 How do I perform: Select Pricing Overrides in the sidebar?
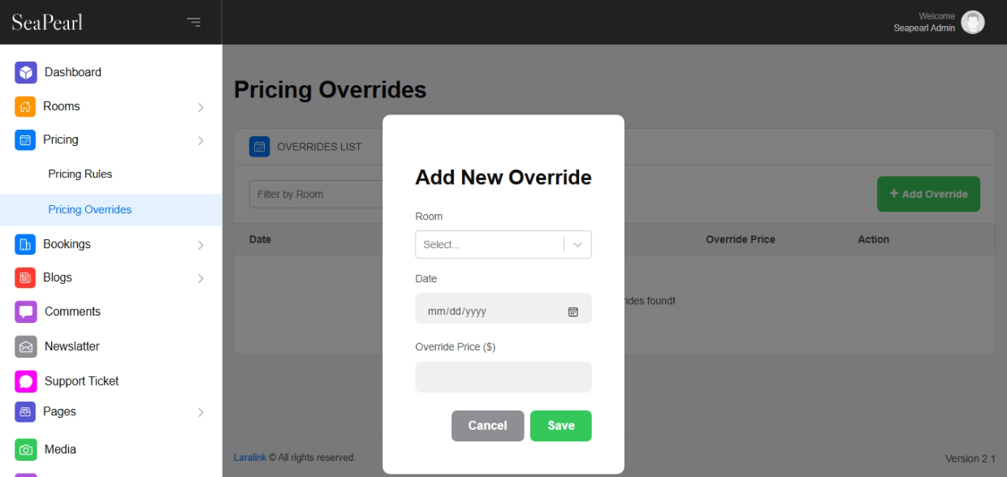click(x=89, y=209)
